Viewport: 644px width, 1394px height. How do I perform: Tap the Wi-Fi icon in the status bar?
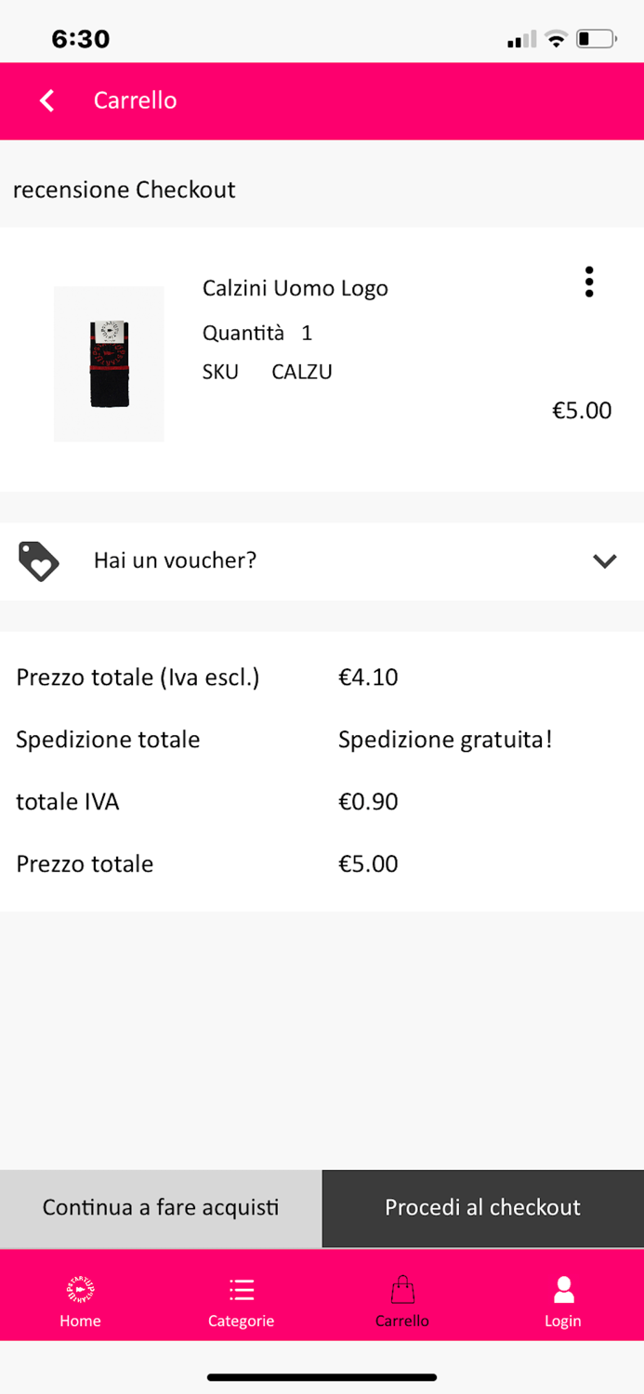tap(555, 39)
